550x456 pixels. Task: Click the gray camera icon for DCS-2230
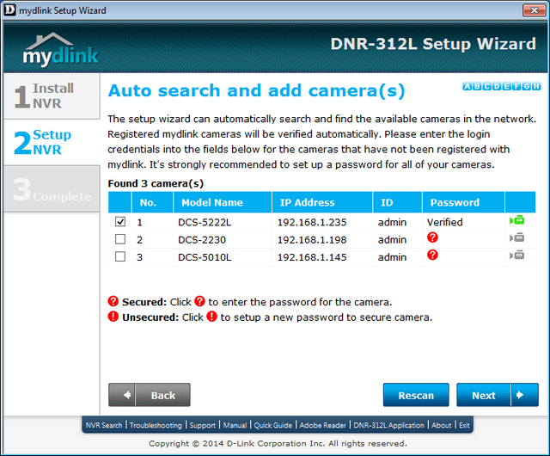(x=517, y=238)
